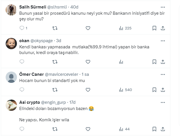
Task: Bookmark Salih Sürmeli's tweet
Action: [154, 28]
